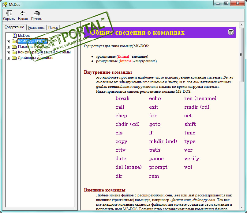247x213 pixels.
Task: Click the Скрыть (Hide) toolbar icon
Action: coord(9,13)
